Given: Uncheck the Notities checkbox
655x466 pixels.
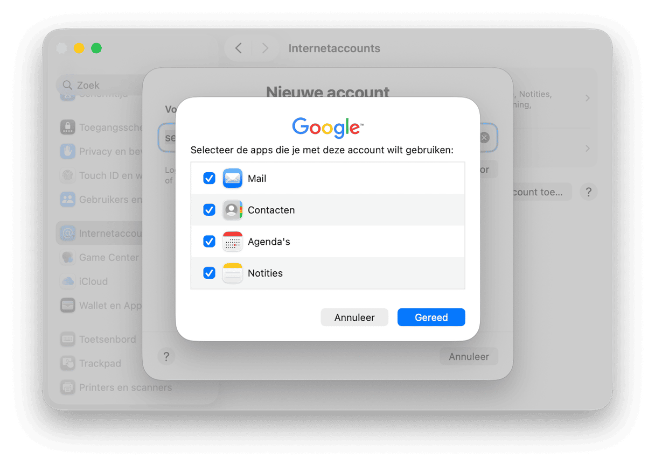Looking at the screenshot, I should (x=209, y=273).
